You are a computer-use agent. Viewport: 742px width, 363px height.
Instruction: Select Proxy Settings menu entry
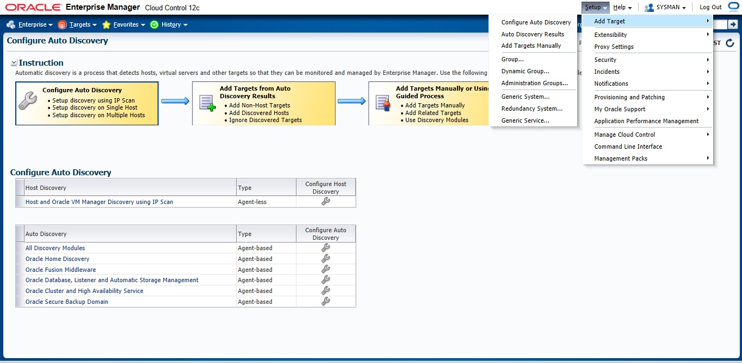[614, 47]
